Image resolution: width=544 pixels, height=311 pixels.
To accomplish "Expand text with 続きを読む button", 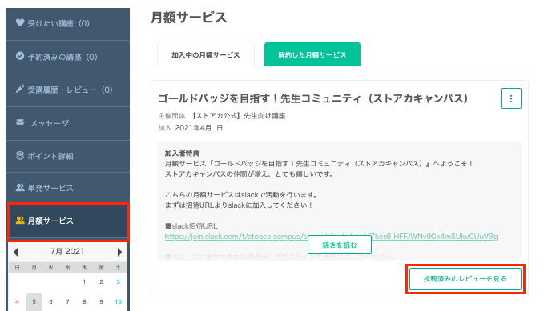I will point(340,245).
